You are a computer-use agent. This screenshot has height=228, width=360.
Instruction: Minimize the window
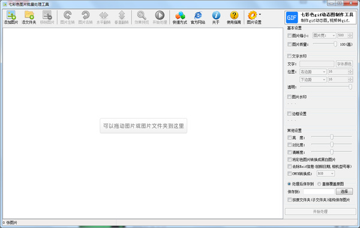(331, 3)
